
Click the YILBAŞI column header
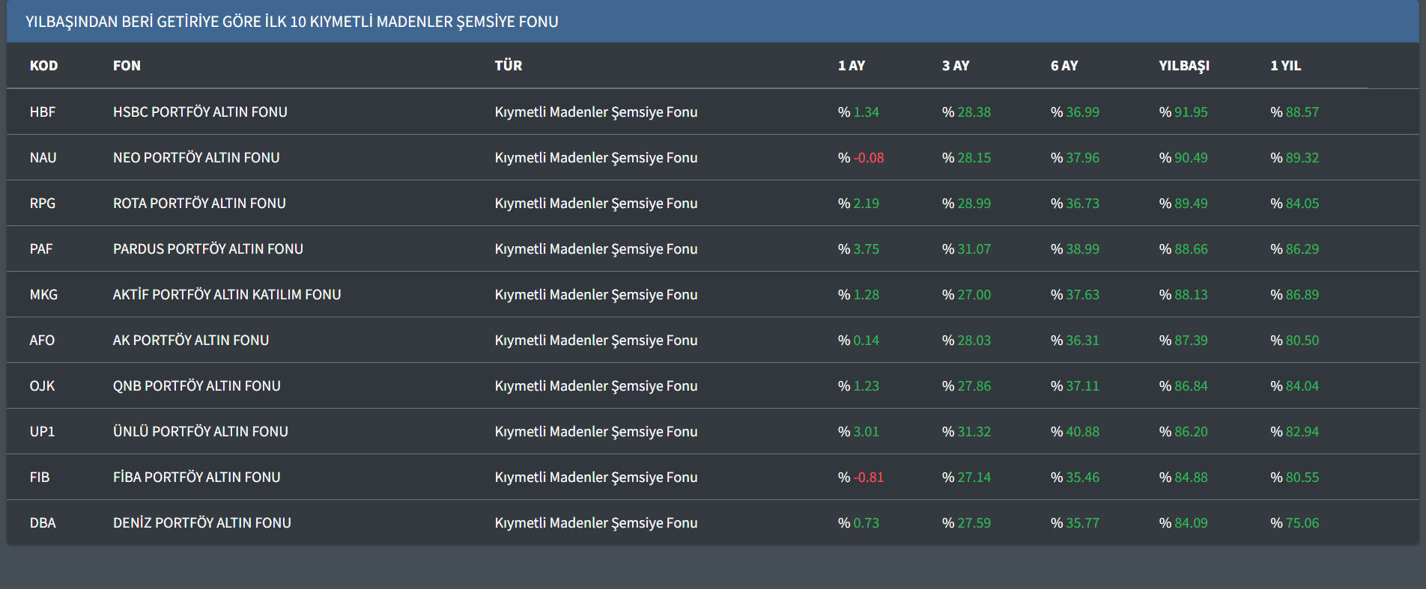1183,66
